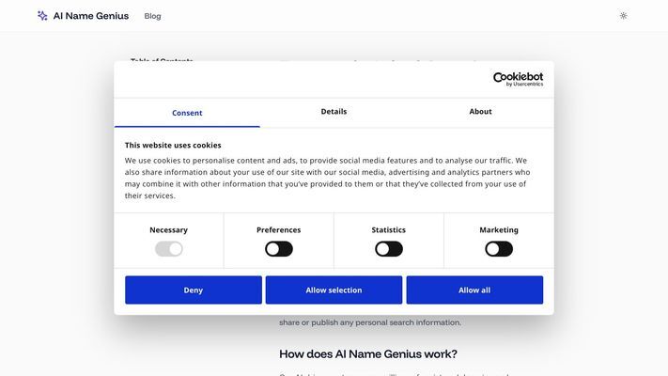Image resolution: width=668 pixels, height=376 pixels.
Task: Select the Consent tab
Action: pyautogui.click(x=187, y=113)
